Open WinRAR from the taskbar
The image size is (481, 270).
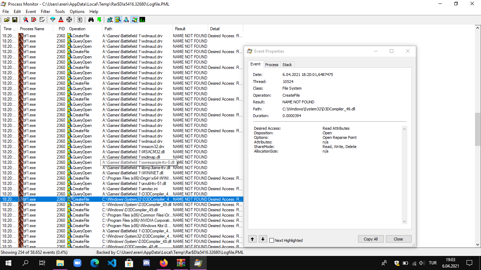(x=181, y=263)
